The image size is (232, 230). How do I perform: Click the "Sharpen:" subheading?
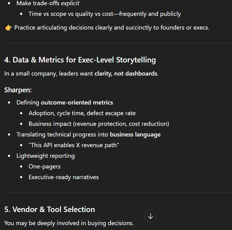pos(18,90)
